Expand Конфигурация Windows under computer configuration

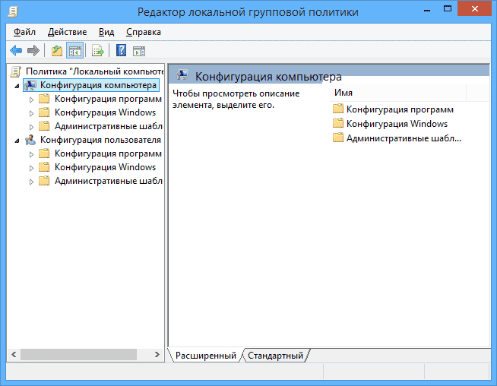[31, 112]
